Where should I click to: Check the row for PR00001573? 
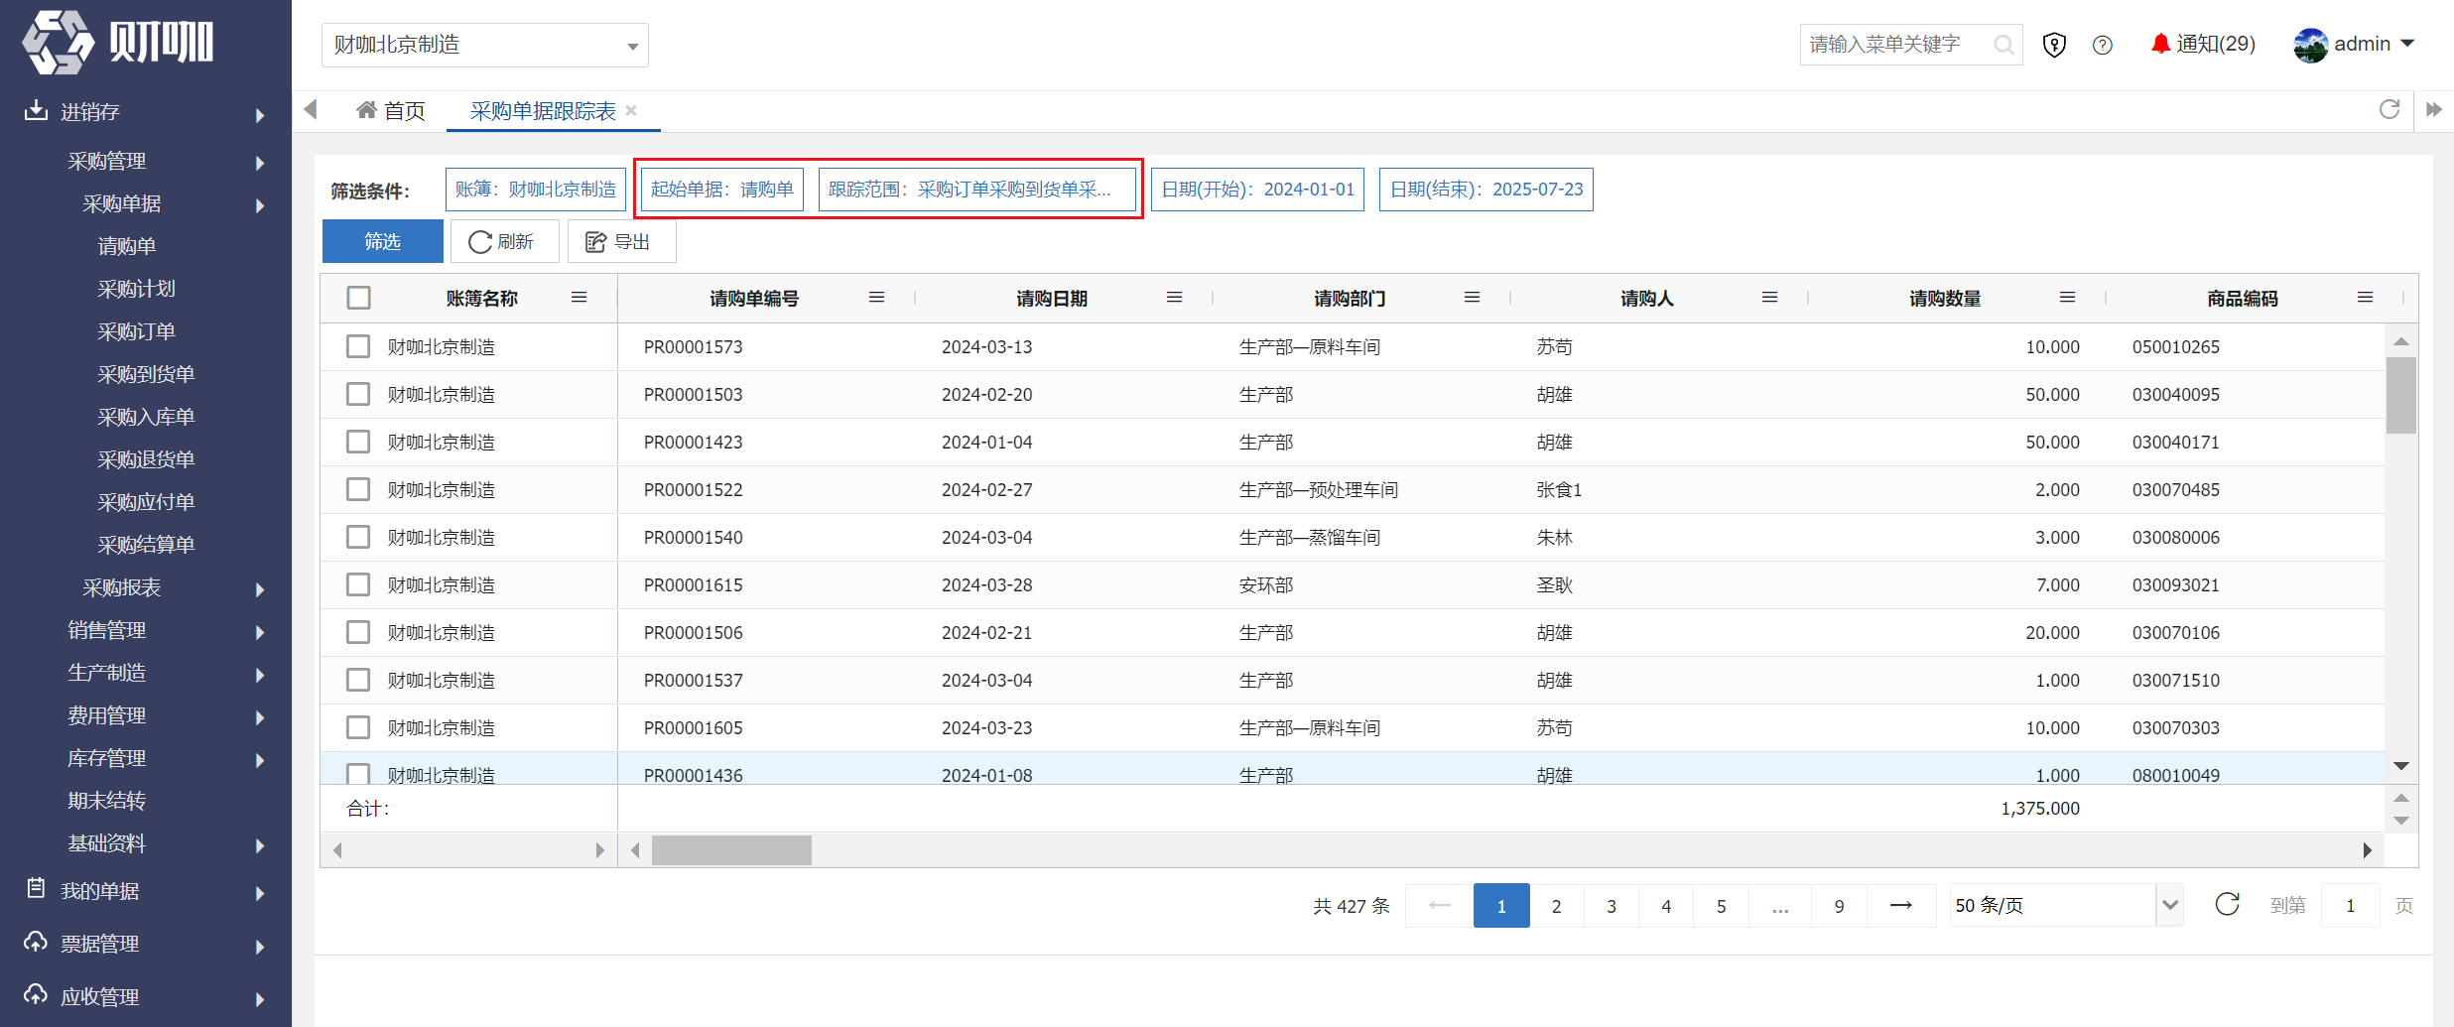tap(358, 346)
